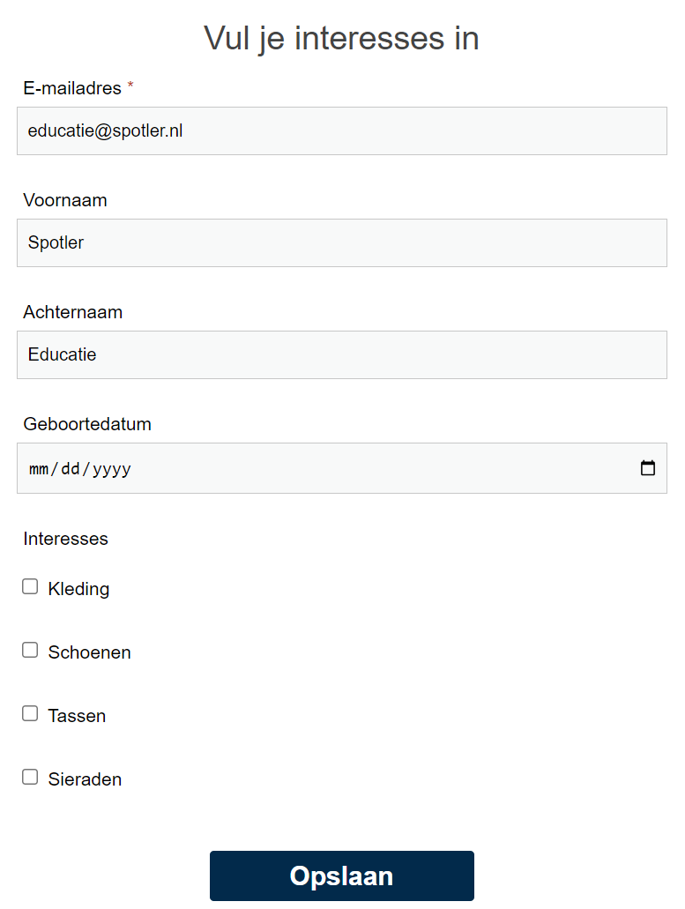The width and height of the screenshot is (685, 909).
Task: Select the Tassen interest
Action: (30, 712)
